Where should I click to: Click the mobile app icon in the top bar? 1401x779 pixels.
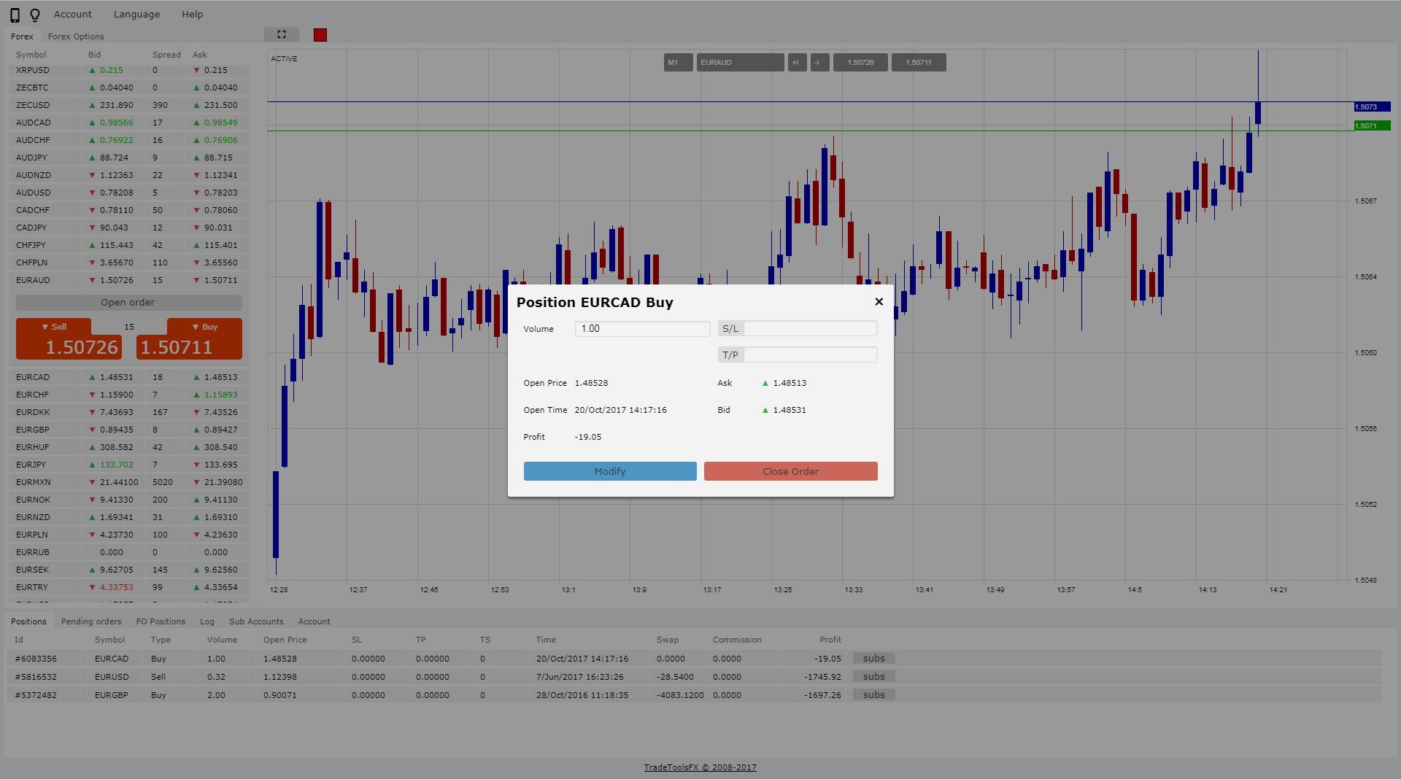pos(16,14)
